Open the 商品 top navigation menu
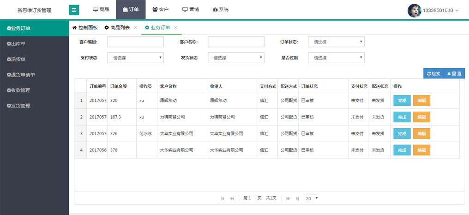Image resolution: width=469 pixels, height=215 pixels. tap(101, 10)
